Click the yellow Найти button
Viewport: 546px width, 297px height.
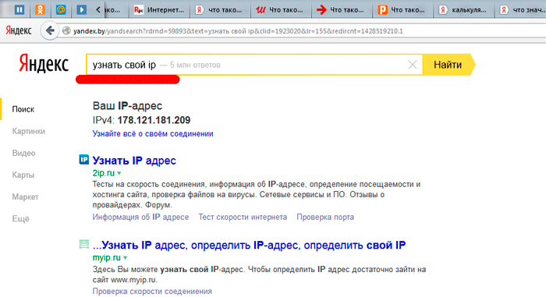448,65
